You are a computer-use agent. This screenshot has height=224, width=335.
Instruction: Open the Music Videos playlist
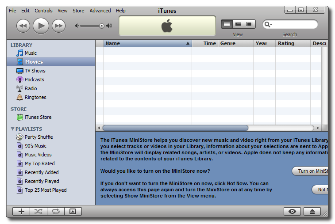[x=51, y=155]
